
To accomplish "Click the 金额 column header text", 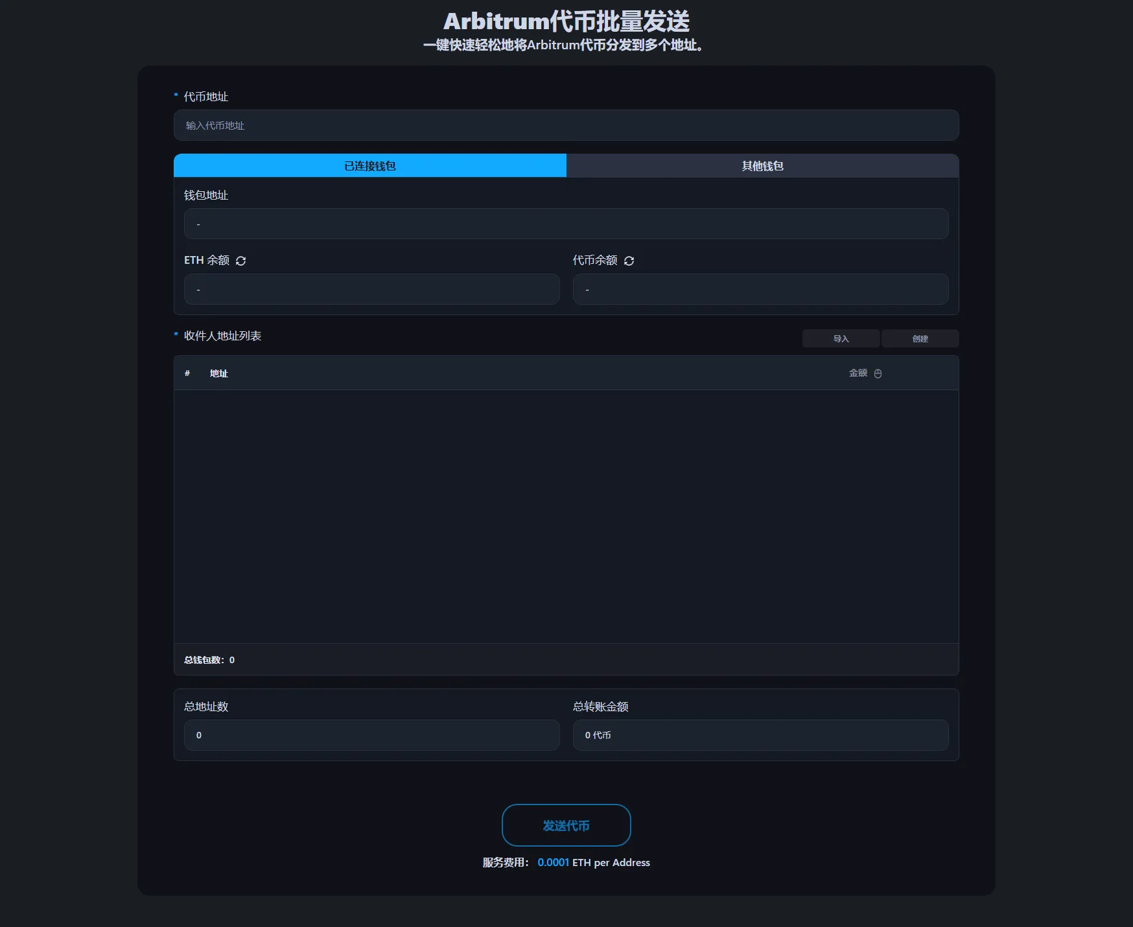I will pyautogui.click(x=858, y=373).
